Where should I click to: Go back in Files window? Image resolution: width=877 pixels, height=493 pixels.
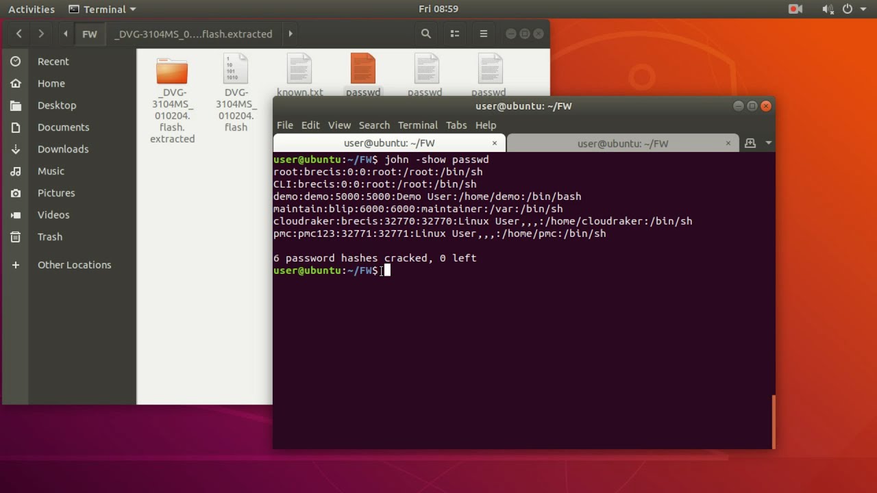coord(19,34)
